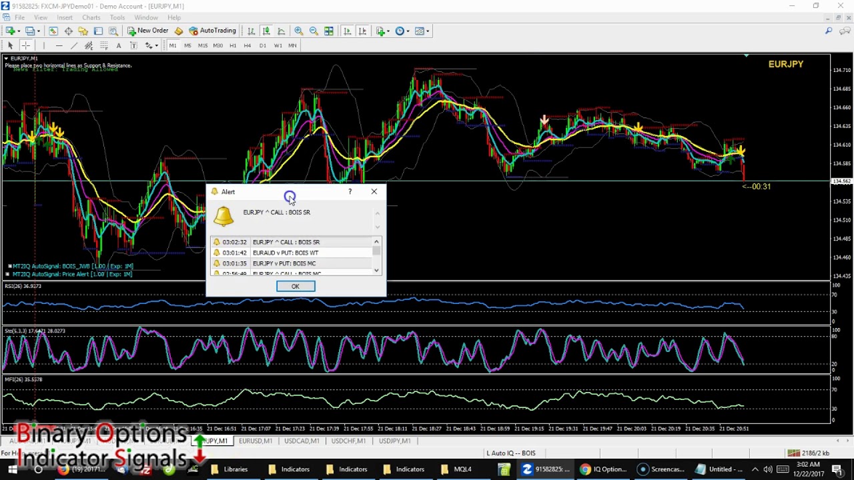Viewport: 854px width, 480px height.
Task: Open the arrows objects dropdown
Action: click(x=151, y=45)
